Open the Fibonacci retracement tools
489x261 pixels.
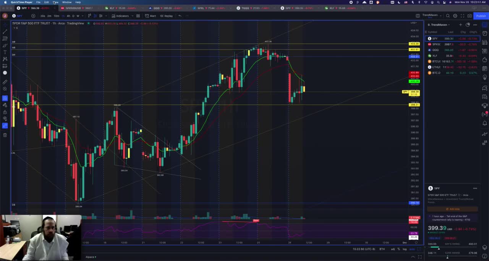tap(5, 39)
